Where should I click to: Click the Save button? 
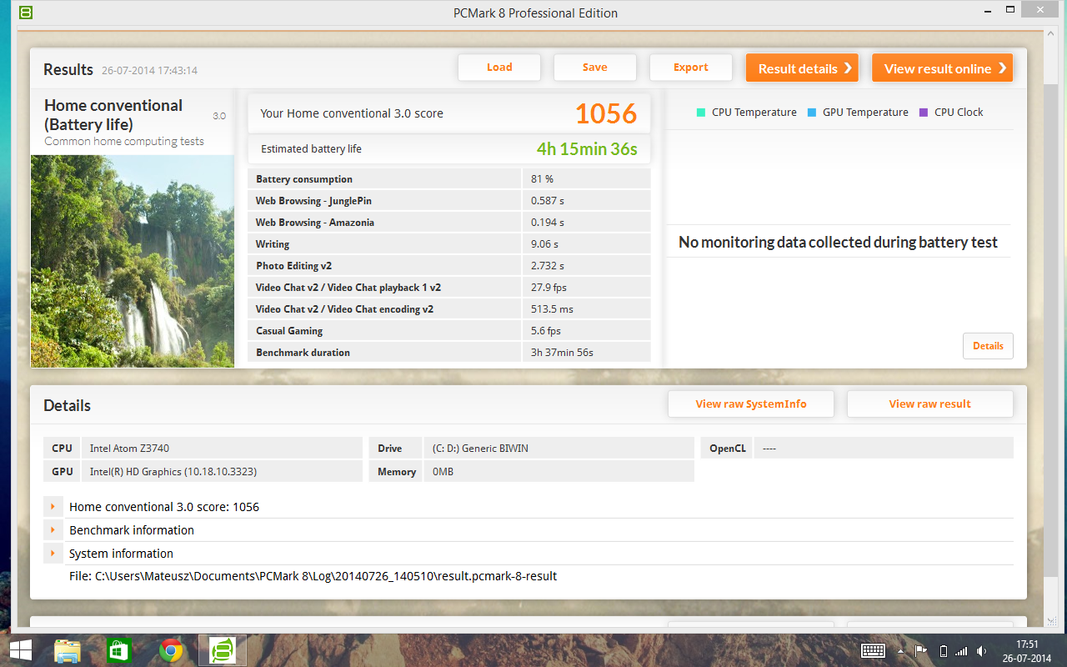point(595,68)
